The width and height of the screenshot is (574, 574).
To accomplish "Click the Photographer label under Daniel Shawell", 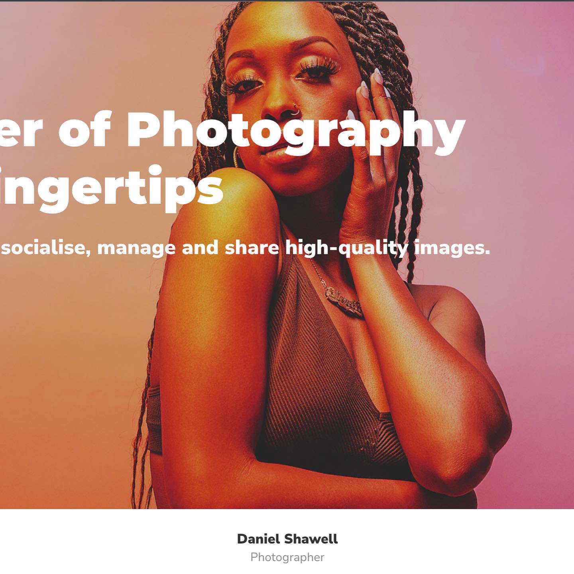I will [287, 557].
